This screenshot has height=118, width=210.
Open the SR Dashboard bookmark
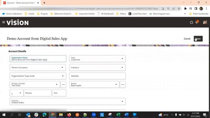105,14
